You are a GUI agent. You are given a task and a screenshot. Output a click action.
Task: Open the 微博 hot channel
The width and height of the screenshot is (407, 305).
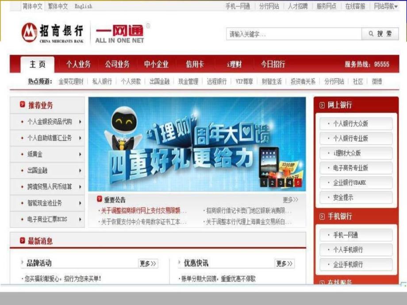377,81
